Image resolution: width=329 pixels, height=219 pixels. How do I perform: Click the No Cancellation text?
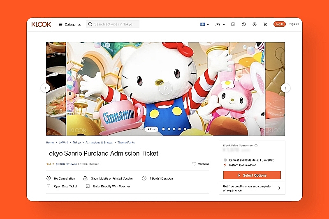click(x=65, y=179)
